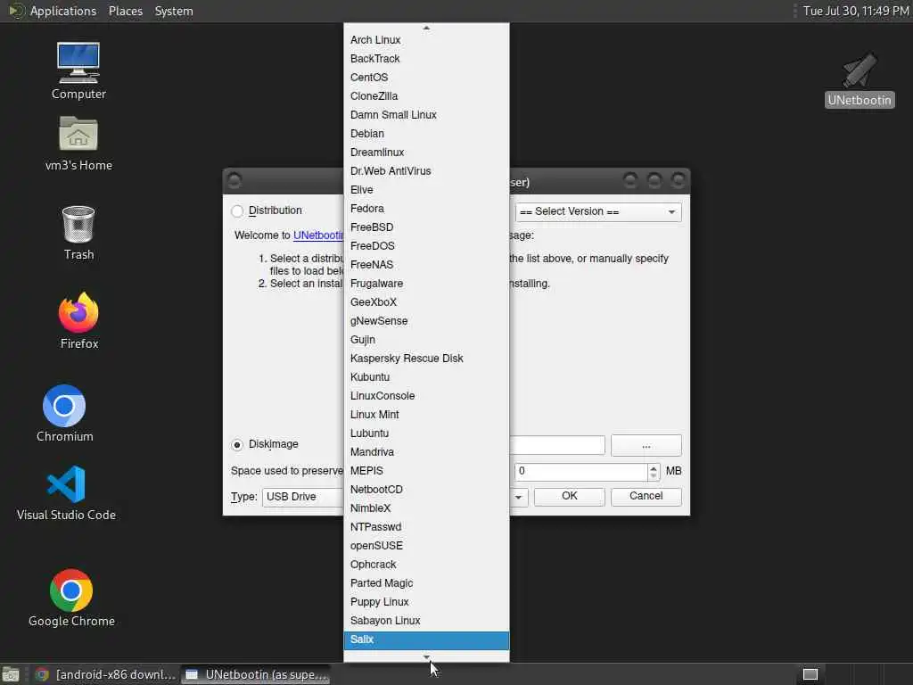Choose Fedora from the list
The width and height of the screenshot is (913, 685).
click(426, 209)
